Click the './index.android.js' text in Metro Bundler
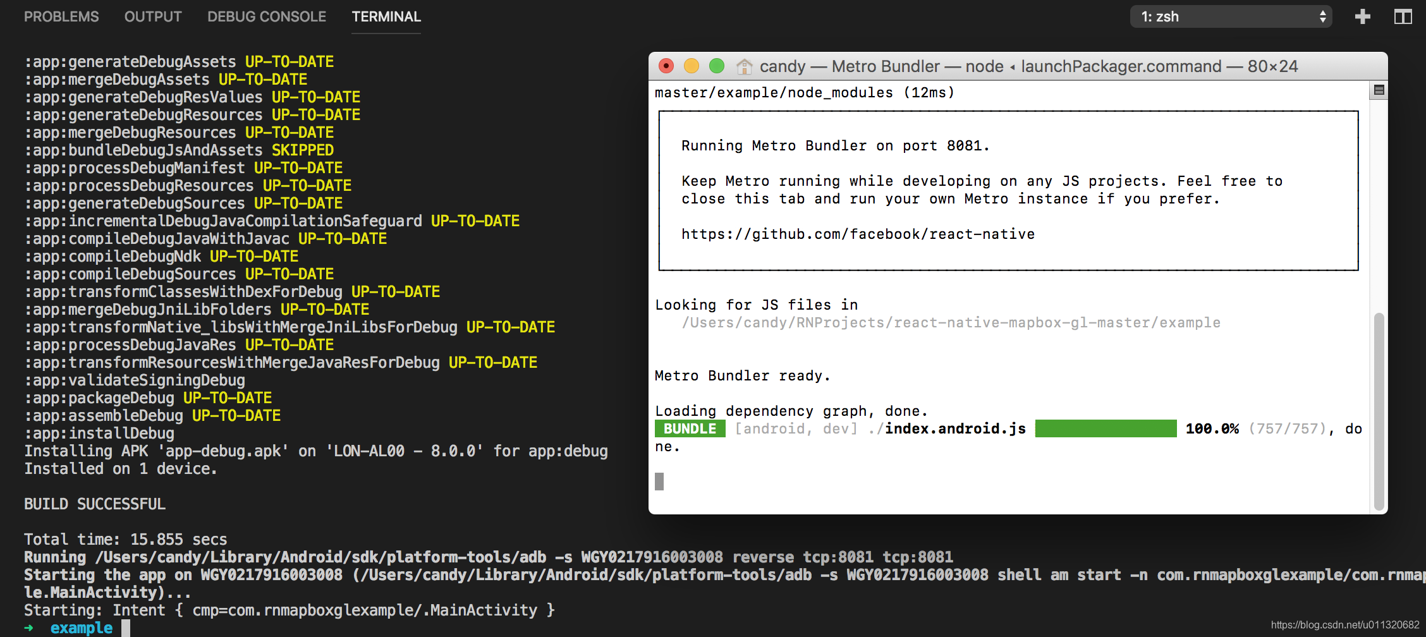Image resolution: width=1426 pixels, height=637 pixels. [947, 429]
